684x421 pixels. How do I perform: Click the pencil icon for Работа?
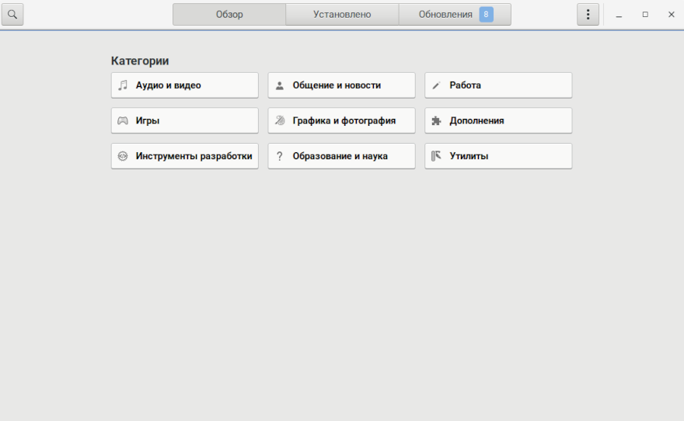436,85
